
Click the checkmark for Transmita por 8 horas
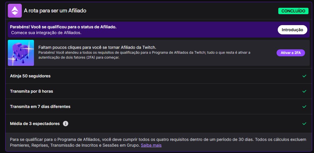click(304, 91)
